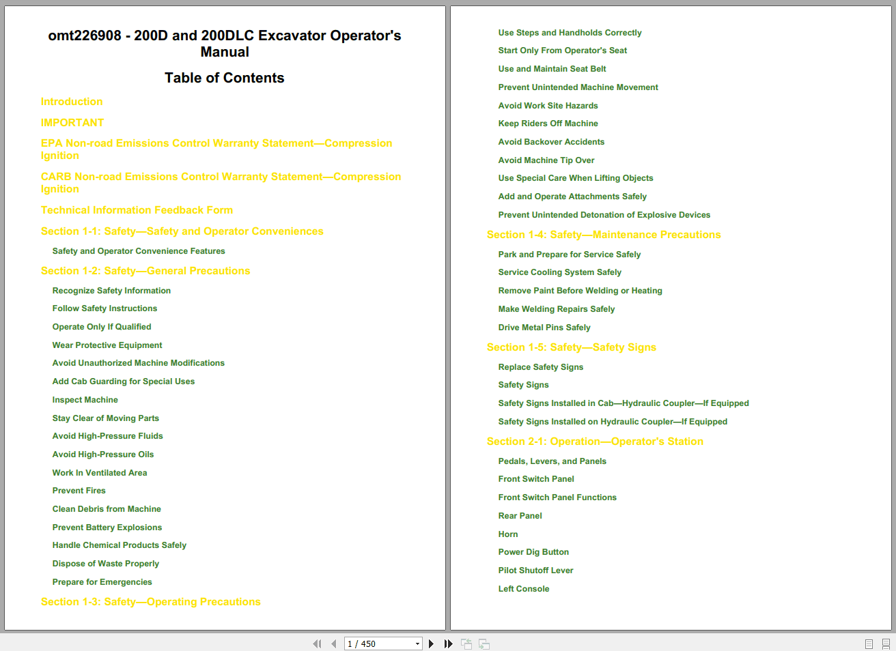Image resolution: width=896 pixels, height=651 pixels.
Task: Open Inspect Machine entry
Action: click(x=85, y=400)
